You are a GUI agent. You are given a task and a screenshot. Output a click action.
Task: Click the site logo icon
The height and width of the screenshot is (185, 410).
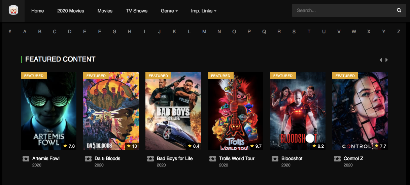tap(13, 10)
